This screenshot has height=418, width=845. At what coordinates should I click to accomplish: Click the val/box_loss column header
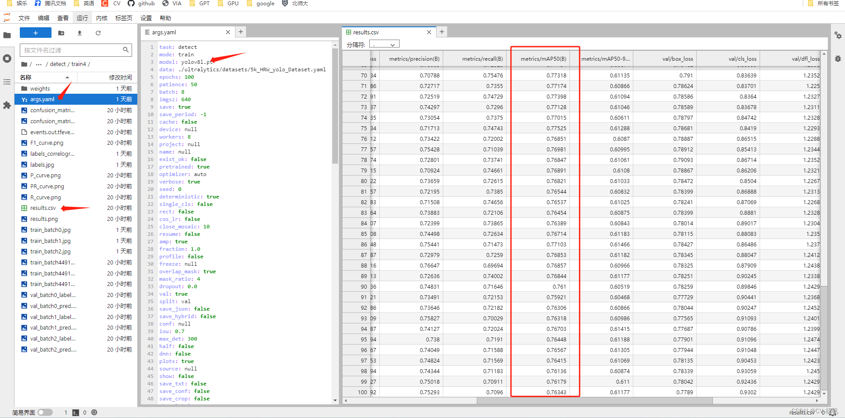(665, 59)
